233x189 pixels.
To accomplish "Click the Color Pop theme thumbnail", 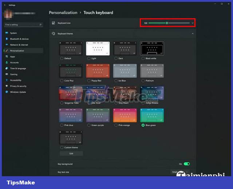I will (x=71, y=71).
